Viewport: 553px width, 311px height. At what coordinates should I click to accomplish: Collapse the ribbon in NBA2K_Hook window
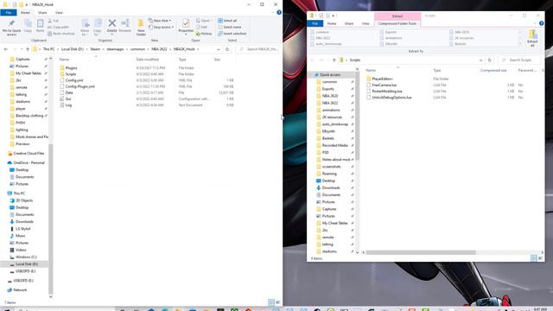(x=273, y=12)
